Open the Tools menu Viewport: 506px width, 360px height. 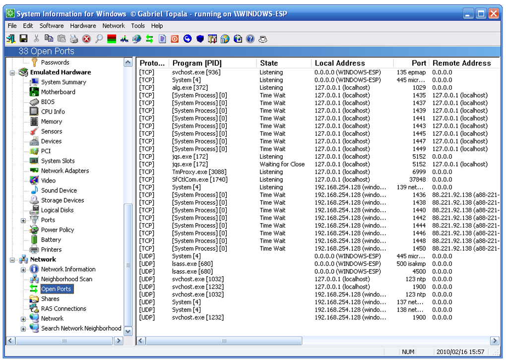[x=138, y=26]
